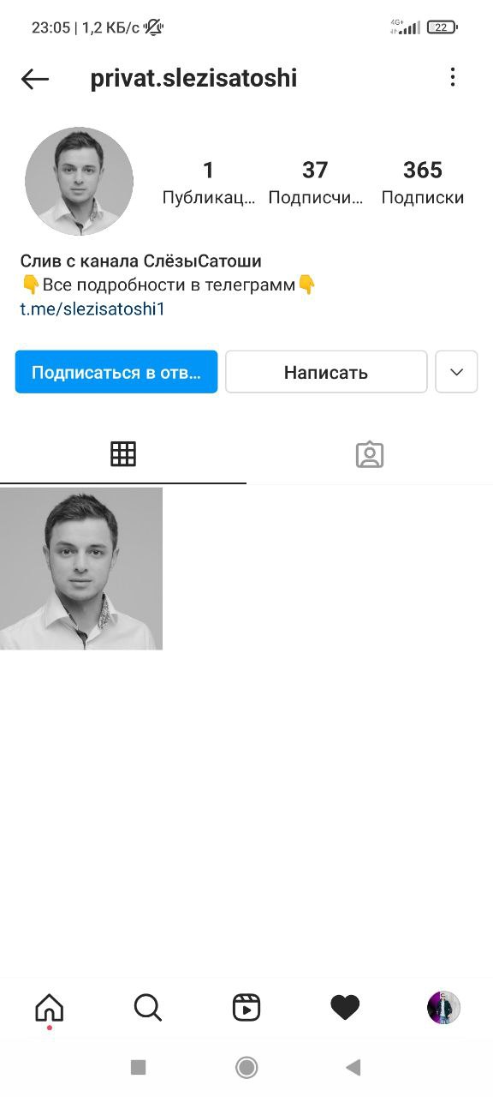Open the t.me/slezisatoshi1 link
493x1097 pixels.
tap(92, 309)
